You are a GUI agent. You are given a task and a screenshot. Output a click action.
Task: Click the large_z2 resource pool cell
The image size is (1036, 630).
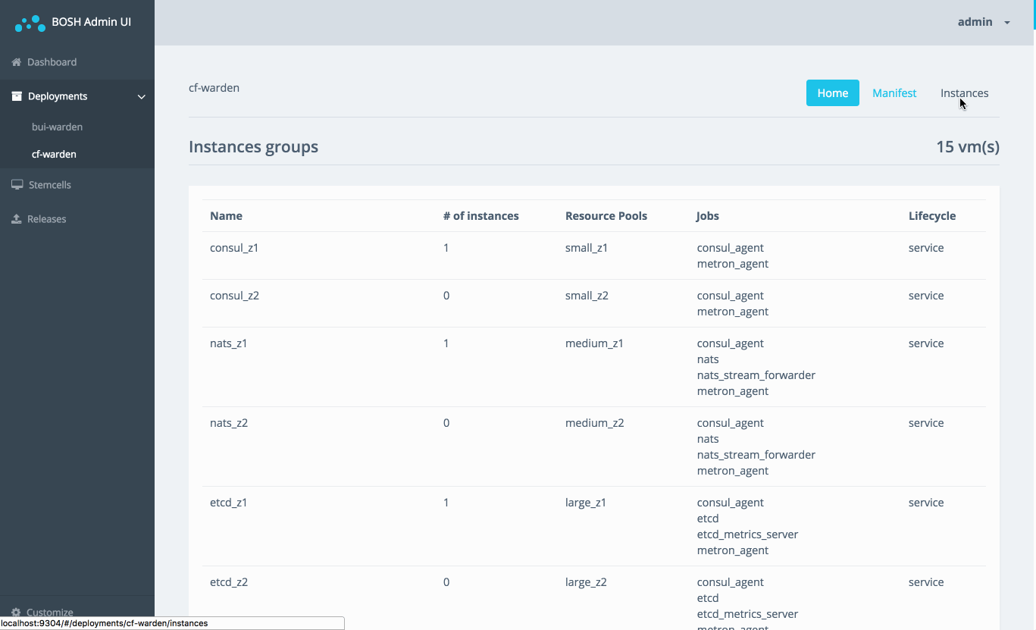click(586, 582)
